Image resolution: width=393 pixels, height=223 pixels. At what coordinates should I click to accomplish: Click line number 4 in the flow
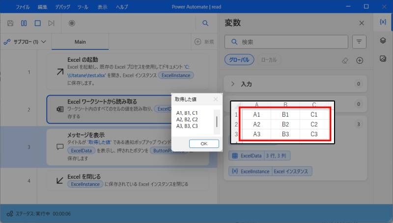click(29, 181)
